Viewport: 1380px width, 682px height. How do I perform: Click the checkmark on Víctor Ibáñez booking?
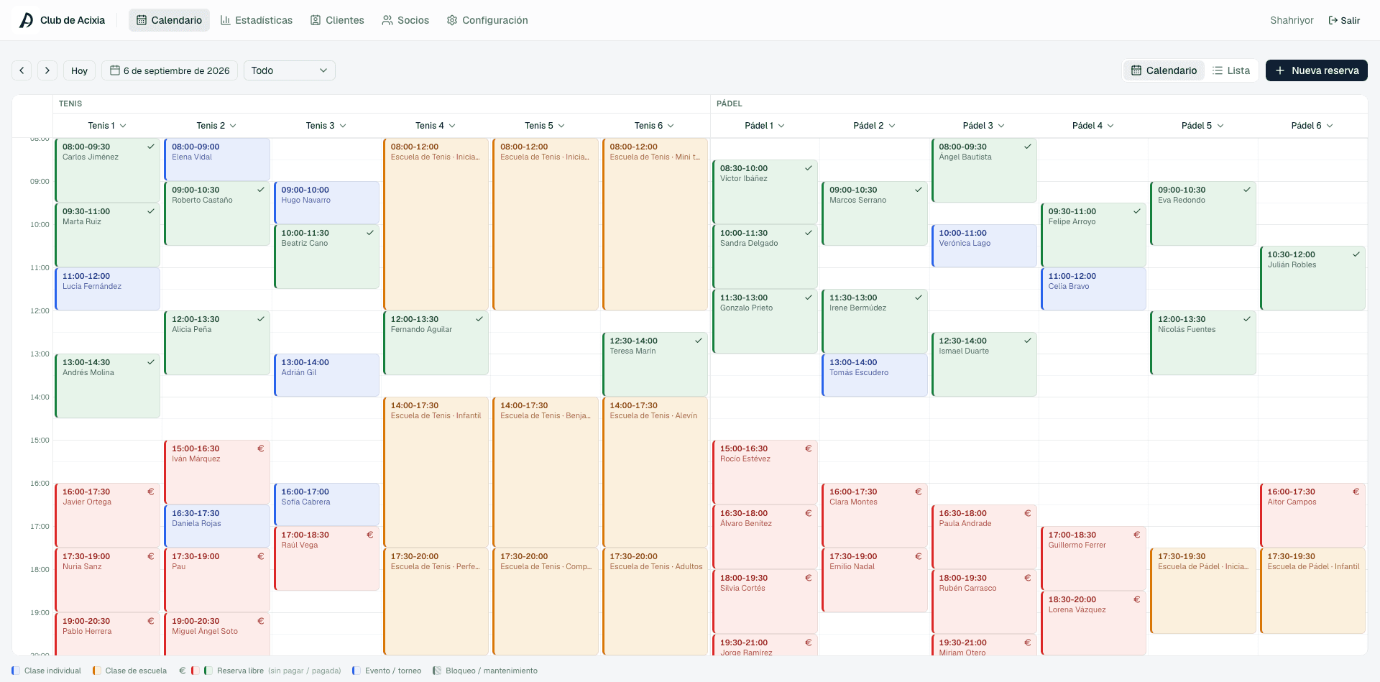809,168
